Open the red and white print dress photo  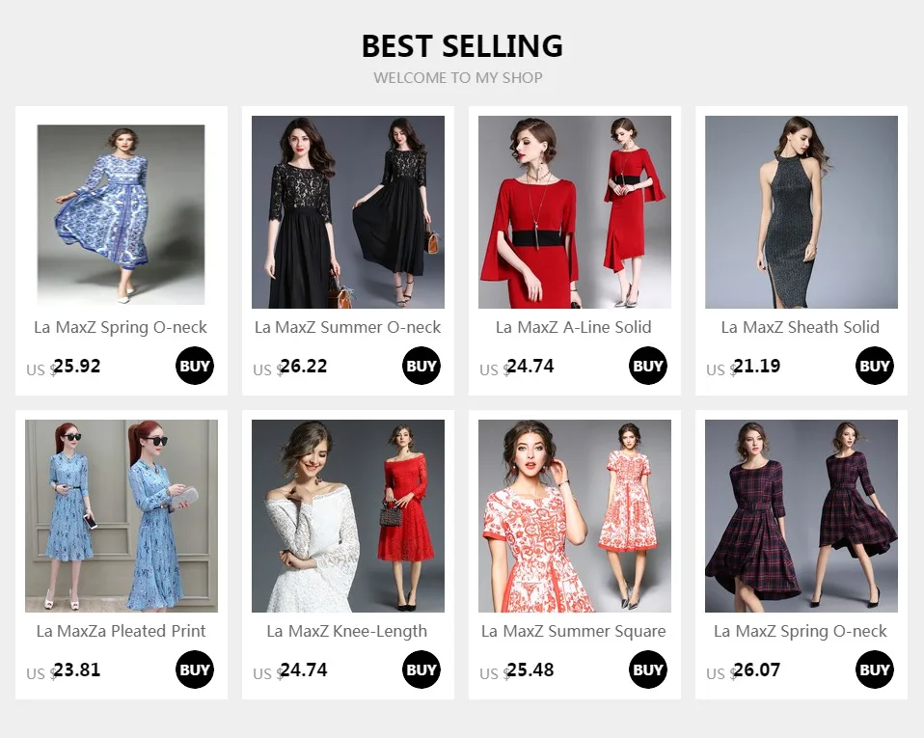pos(575,516)
